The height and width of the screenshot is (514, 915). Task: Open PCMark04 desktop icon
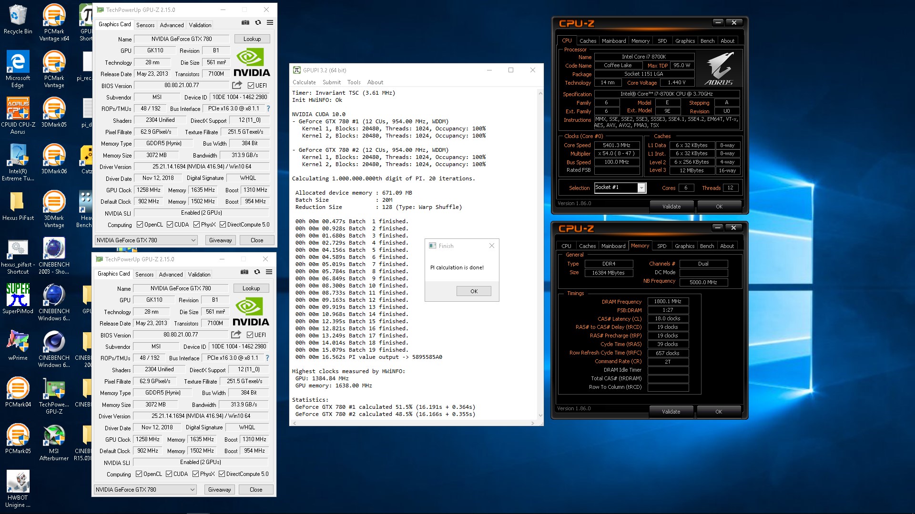pos(18,392)
